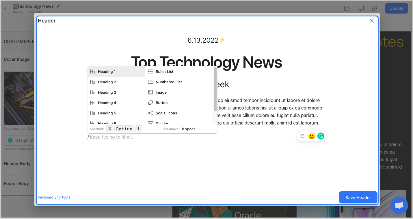Click the button block icon
Image resolution: width=413 pixels, height=219 pixels.
point(150,103)
